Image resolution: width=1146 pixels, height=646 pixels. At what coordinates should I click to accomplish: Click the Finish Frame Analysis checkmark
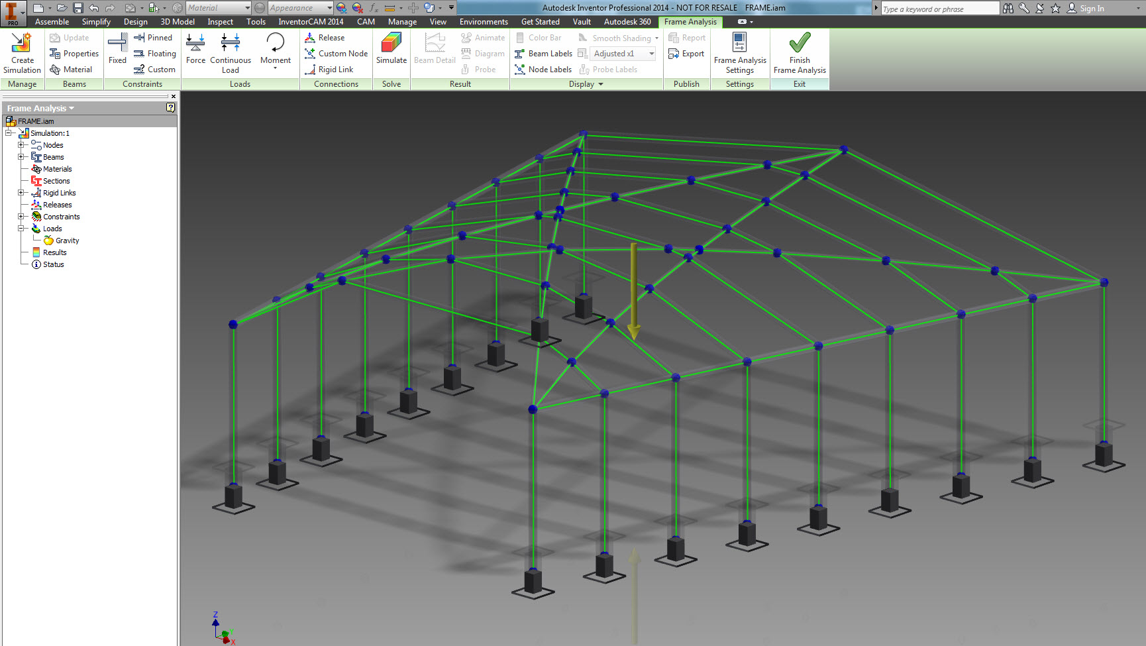pyautogui.click(x=800, y=44)
